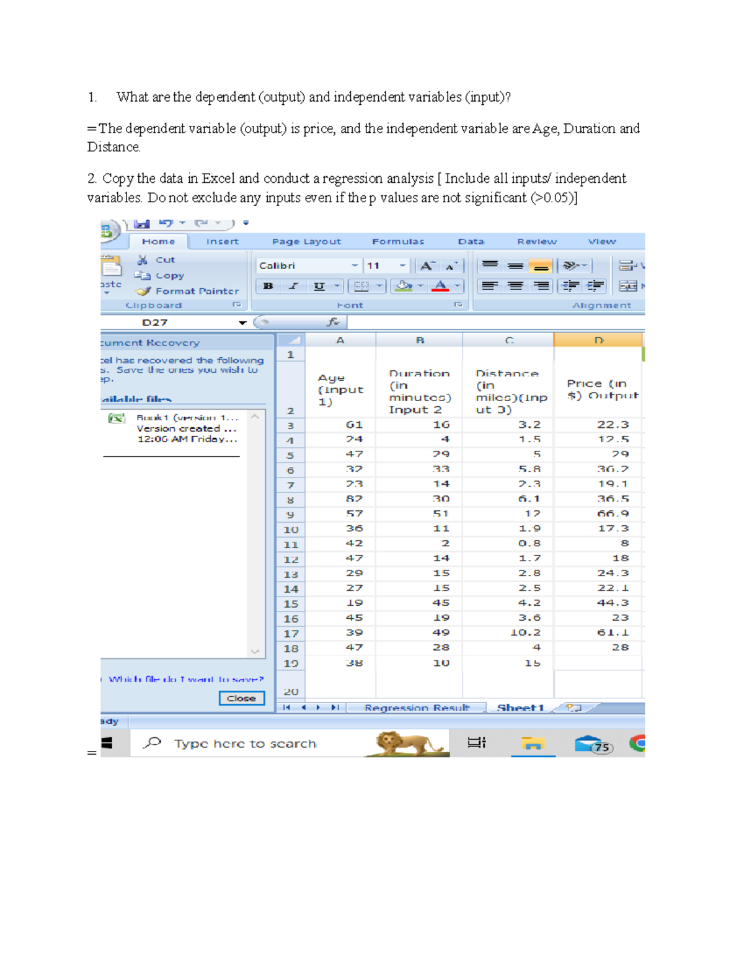Open Font group dialog launcher

click(458, 304)
